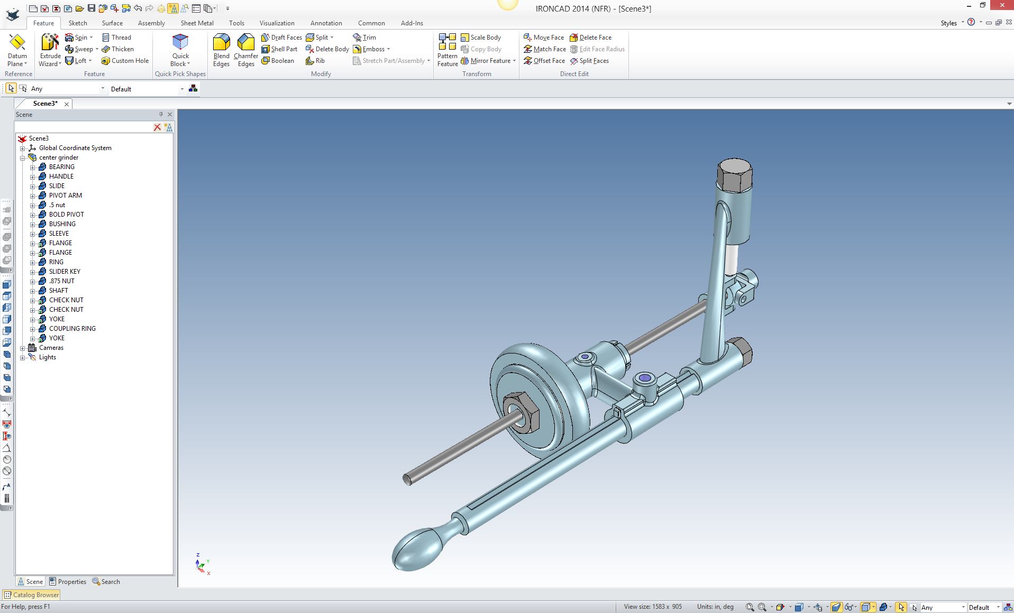Click the Move Face tool

pos(544,38)
